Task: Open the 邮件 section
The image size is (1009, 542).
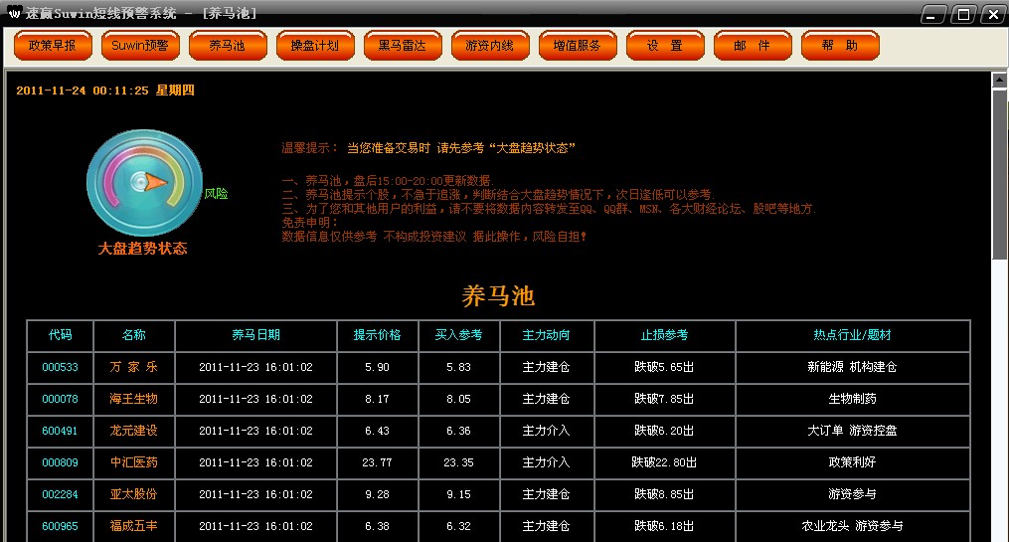Action: (x=753, y=46)
